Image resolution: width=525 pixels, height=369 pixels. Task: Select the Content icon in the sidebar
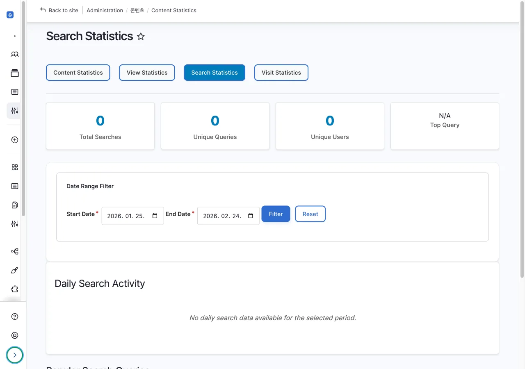click(14, 91)
